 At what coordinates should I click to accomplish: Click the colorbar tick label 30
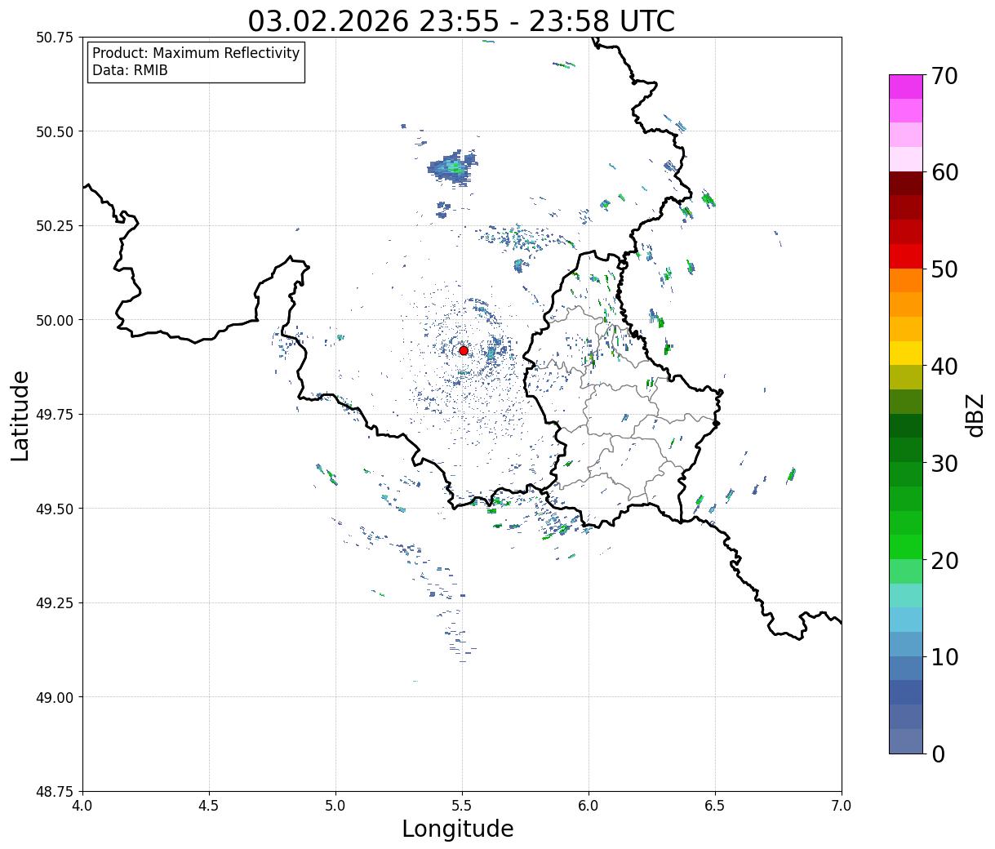pos(944,464)
